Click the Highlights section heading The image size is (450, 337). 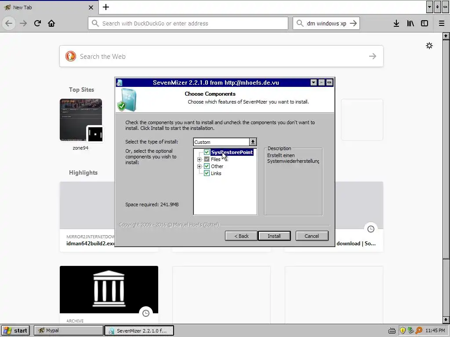tap(83, 172)
